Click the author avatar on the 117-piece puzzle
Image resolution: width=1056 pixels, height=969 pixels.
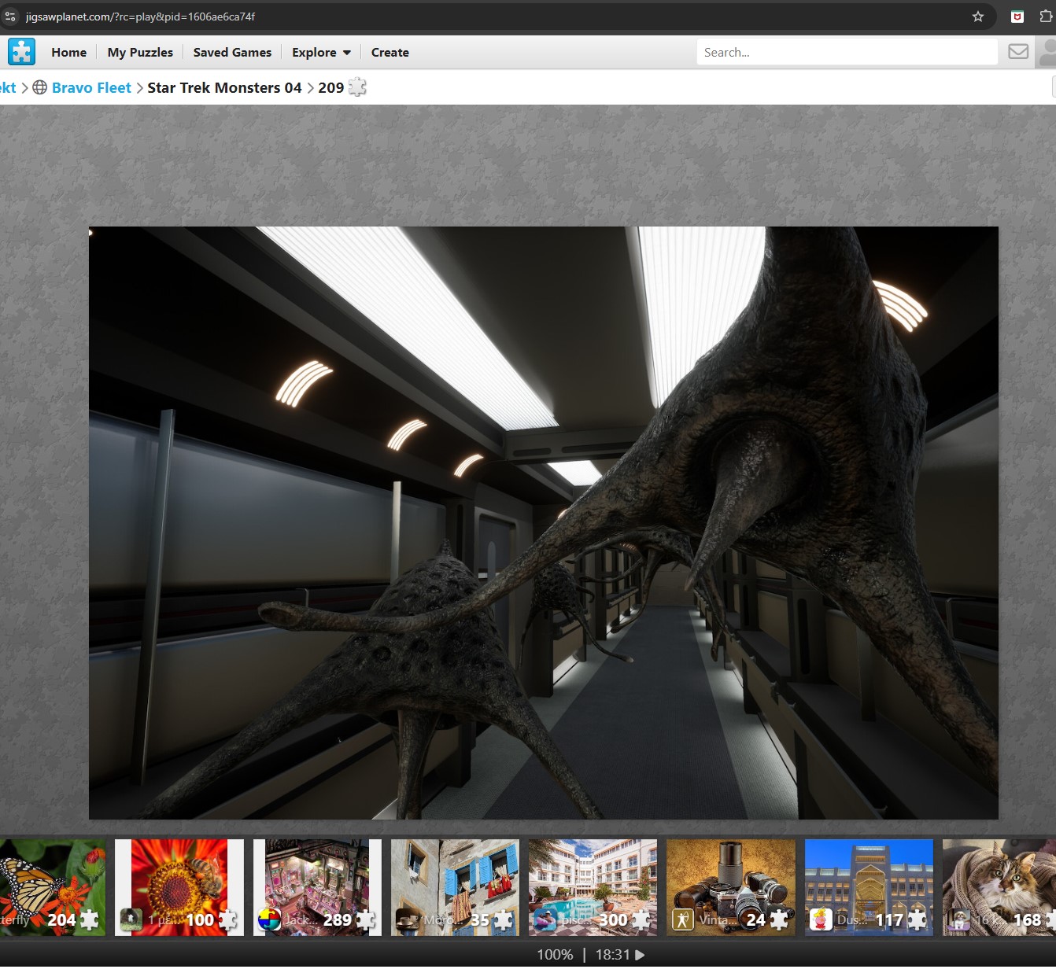coord(821,919)
